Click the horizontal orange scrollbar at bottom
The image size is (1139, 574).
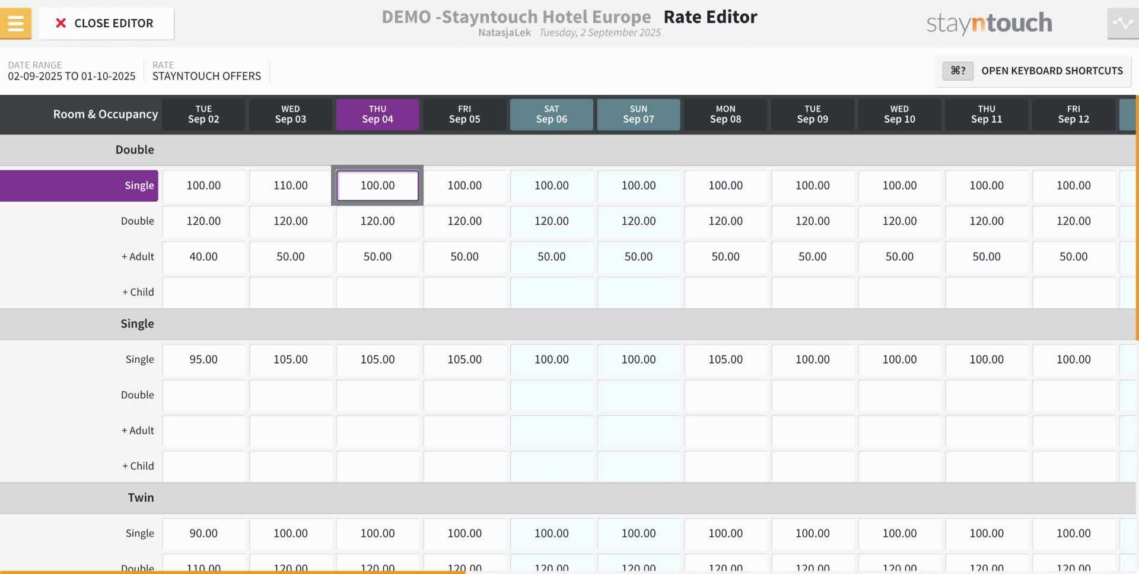pos(233,572)
